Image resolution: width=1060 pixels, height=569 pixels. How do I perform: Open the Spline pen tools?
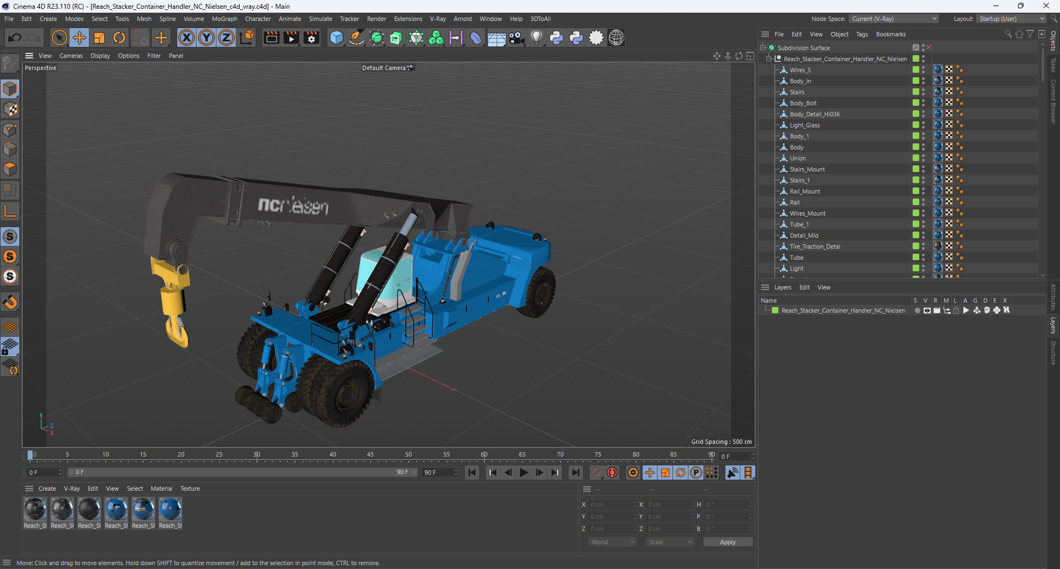(357, 37)
